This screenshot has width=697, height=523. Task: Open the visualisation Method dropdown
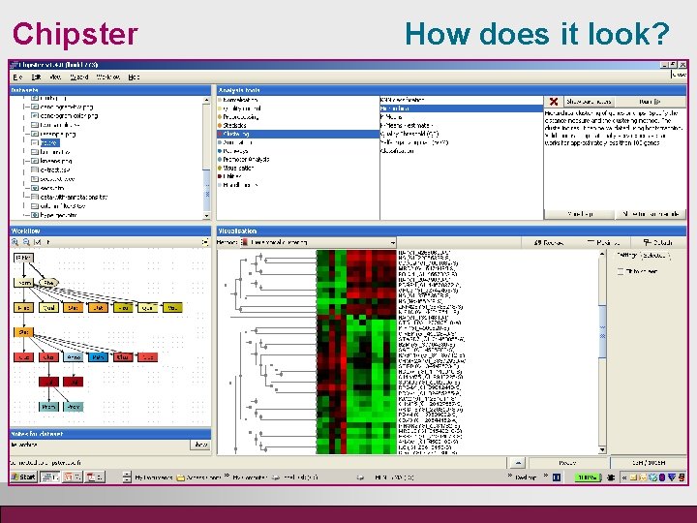pos(318,242)
